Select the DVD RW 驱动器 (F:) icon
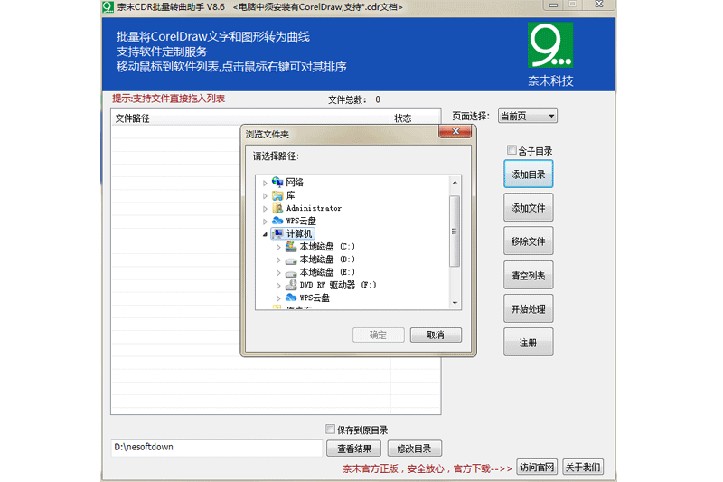 [x=291, y=285]
